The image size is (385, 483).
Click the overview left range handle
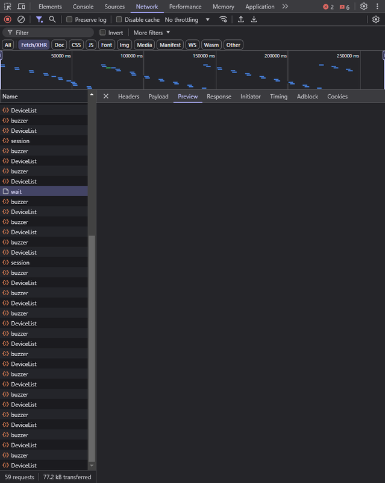pos(1,55)
